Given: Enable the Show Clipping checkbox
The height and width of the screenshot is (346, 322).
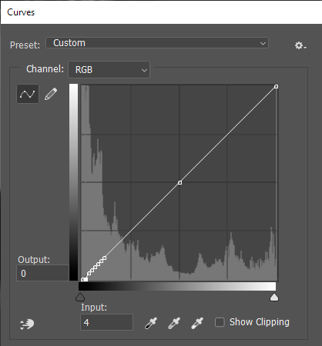Looking at the screenshot, I should pos(220,322).
